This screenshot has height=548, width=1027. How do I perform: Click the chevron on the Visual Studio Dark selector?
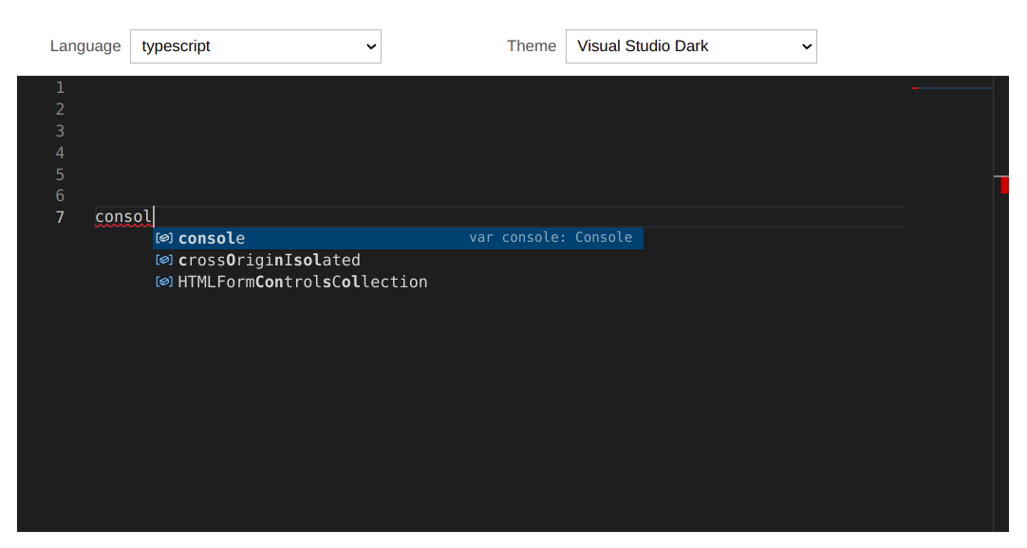806,46
